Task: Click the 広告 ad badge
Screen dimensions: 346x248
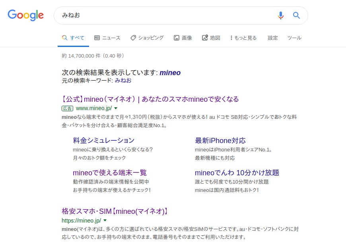Action: click(x=67, y=108)
